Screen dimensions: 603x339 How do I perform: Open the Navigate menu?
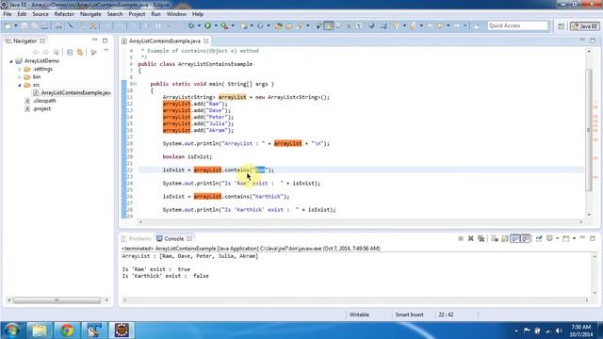[90, 14]
